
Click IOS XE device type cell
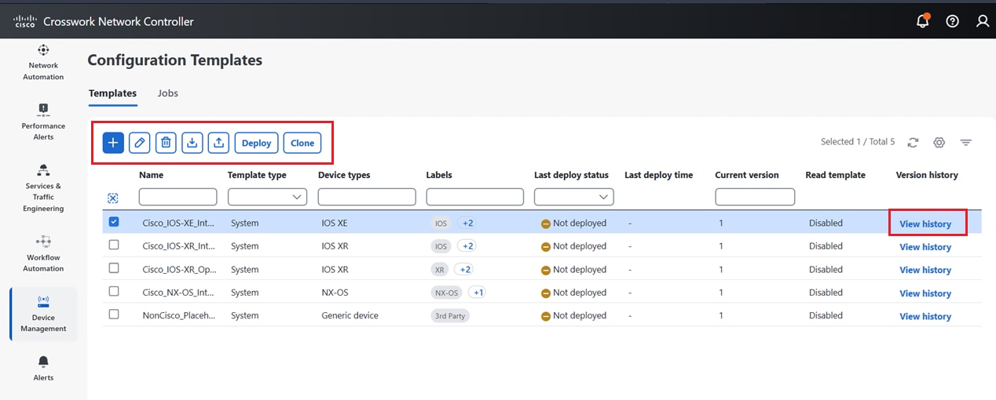click(335, 223)
